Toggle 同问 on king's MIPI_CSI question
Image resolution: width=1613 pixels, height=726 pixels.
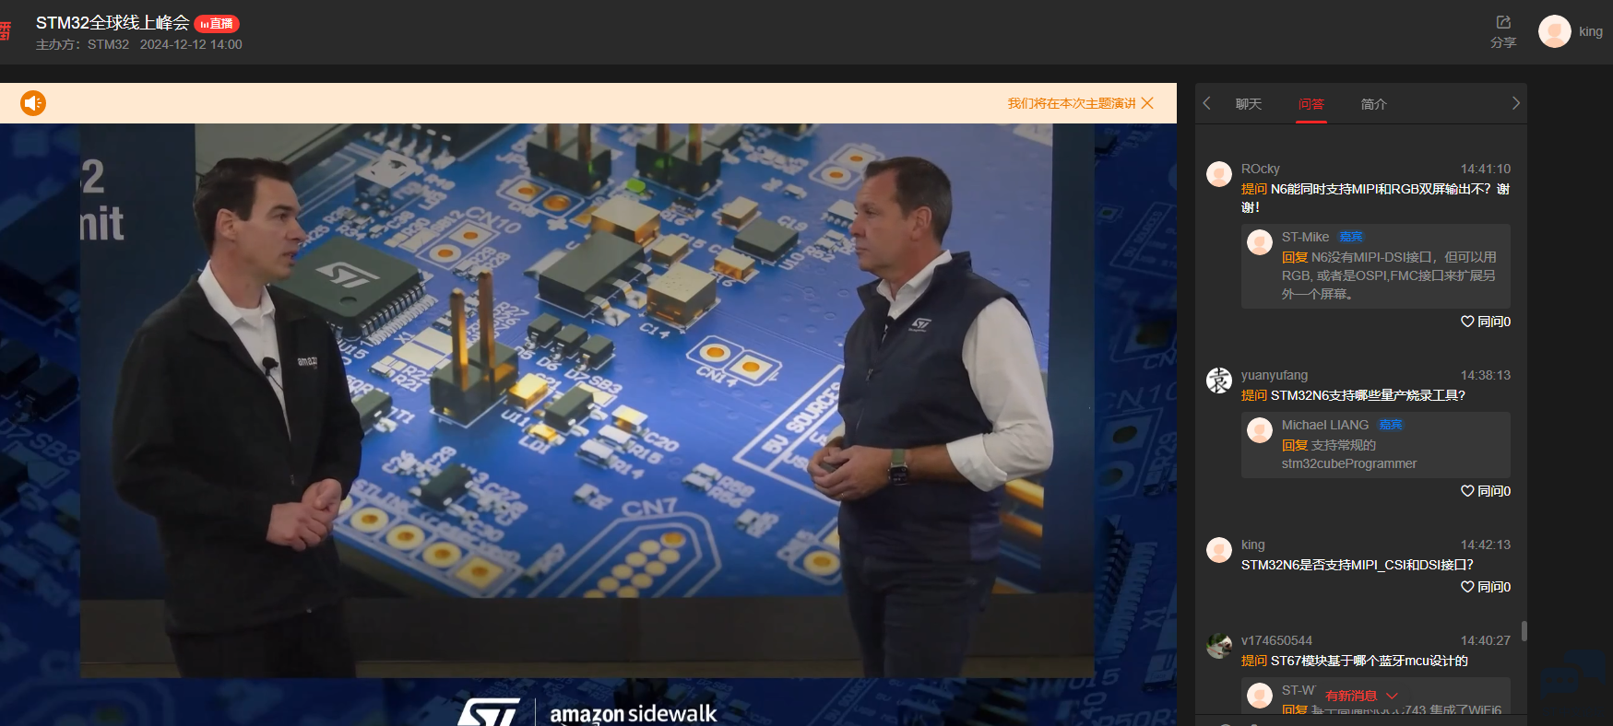pyautogui.click(x=1486, y=587)
